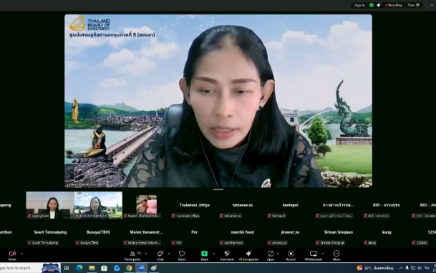
Task: Select the Tsukatani_Jittiya participant tile
Action: coord(194,205)
